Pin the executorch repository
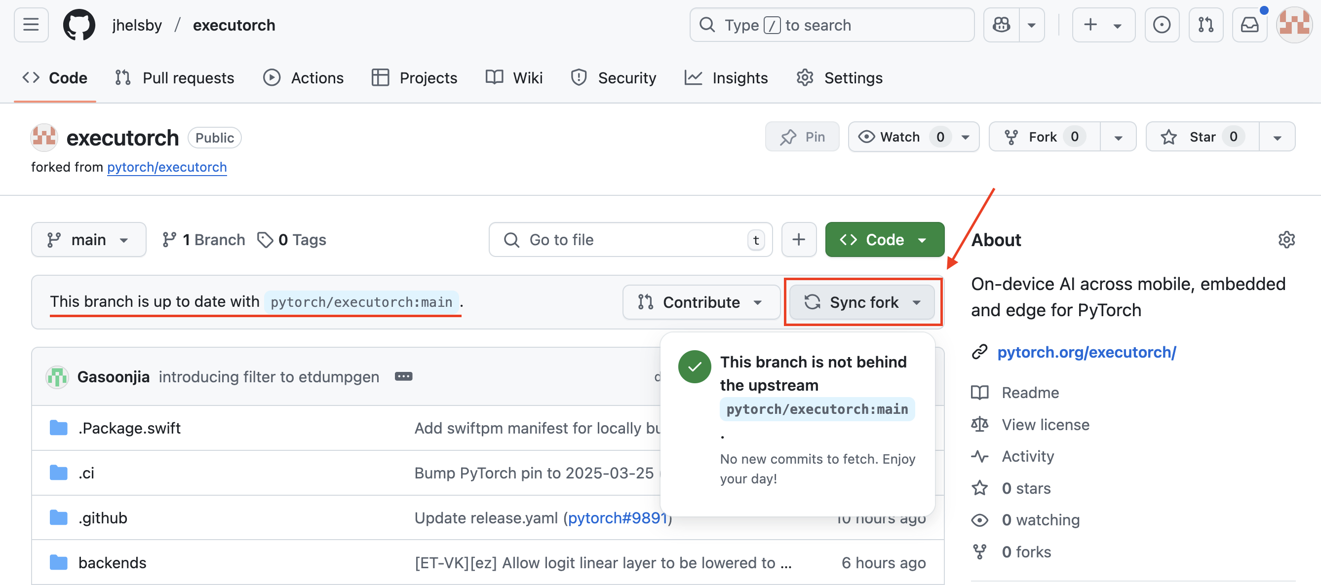Image resolution: width=1321 pixels, height=585 pixels. tap(802, 137)
